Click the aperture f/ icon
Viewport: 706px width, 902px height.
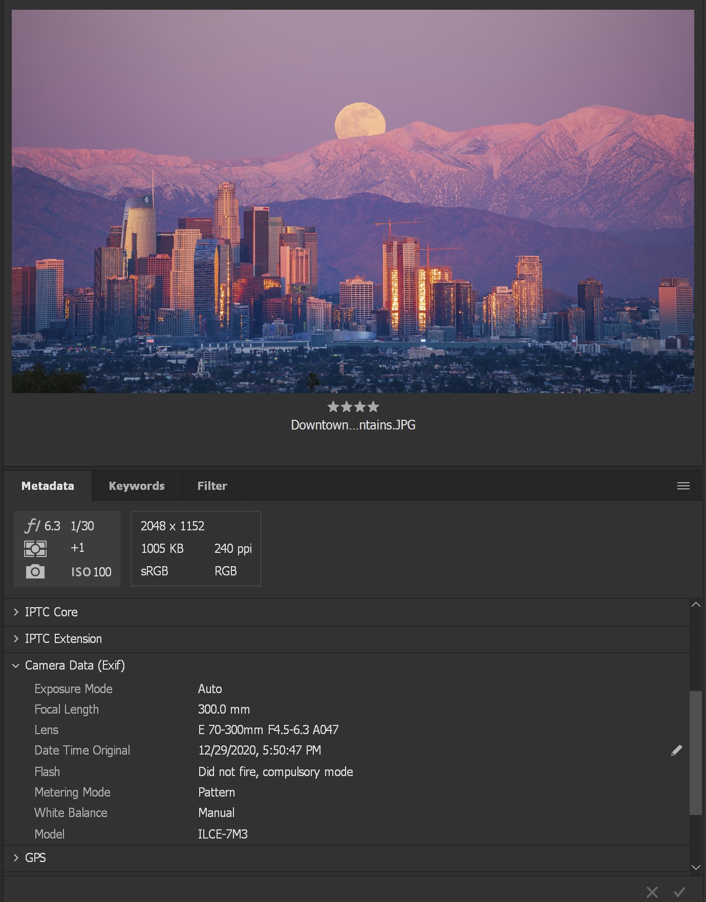click(32, 526)
